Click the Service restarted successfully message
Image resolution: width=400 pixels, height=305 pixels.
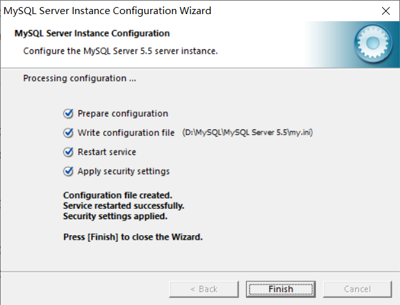(x=124, y=206)
